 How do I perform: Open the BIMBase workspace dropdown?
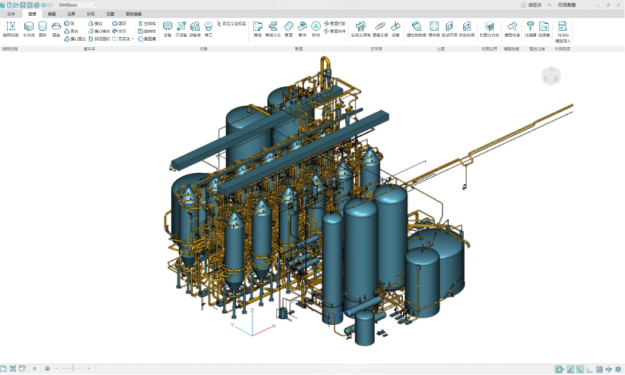tap(95, 5)
